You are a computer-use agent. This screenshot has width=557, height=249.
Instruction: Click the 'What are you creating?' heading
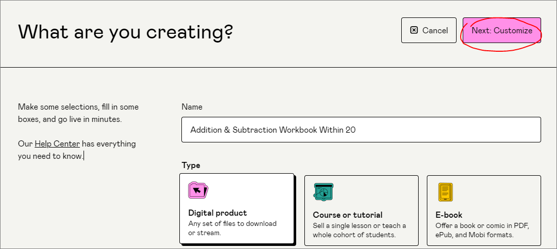[x=126, y=32]
